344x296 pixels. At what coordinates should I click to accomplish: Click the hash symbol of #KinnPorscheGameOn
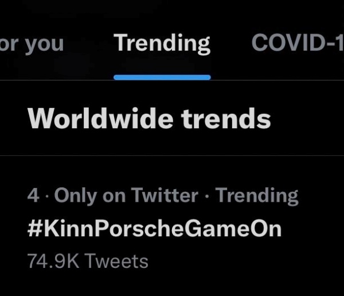[33, 229]
